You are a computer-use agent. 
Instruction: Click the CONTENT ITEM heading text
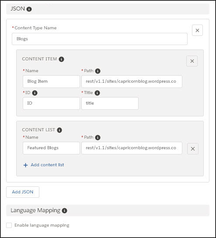pyautogui.click(x=39, y=59)
